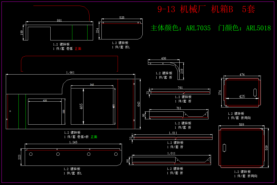Select the 545 dimension above right cutout
Viewport: 277px width, 185px height.
pos(92,85)
